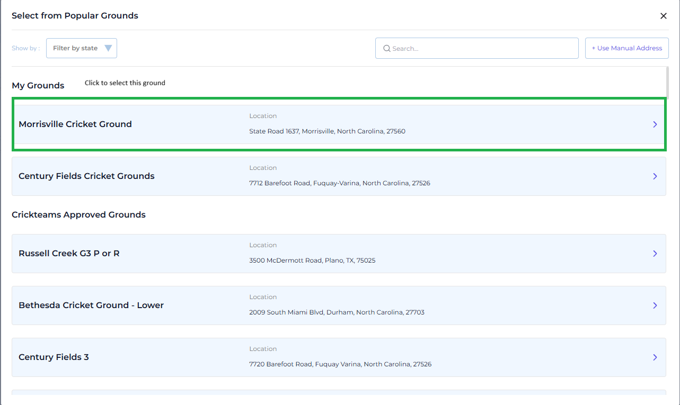Screen dimensions: 680x405
Task: Choose Russell Creek G3 P or R name
Action: pos(69,253)
